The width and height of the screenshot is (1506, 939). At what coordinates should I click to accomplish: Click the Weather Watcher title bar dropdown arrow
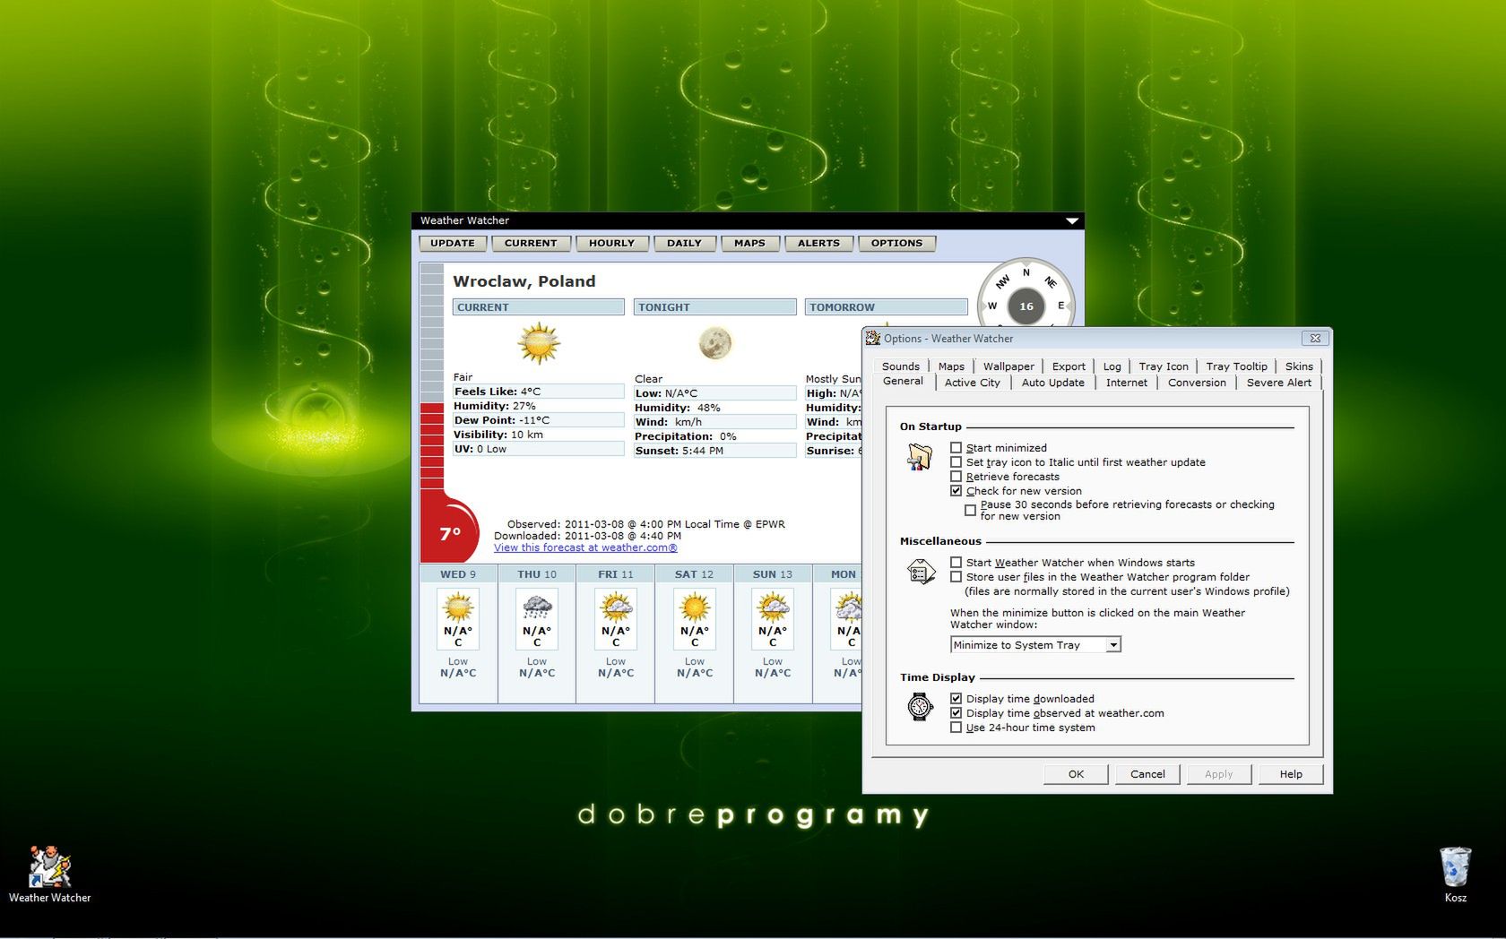click(1071, 220)
